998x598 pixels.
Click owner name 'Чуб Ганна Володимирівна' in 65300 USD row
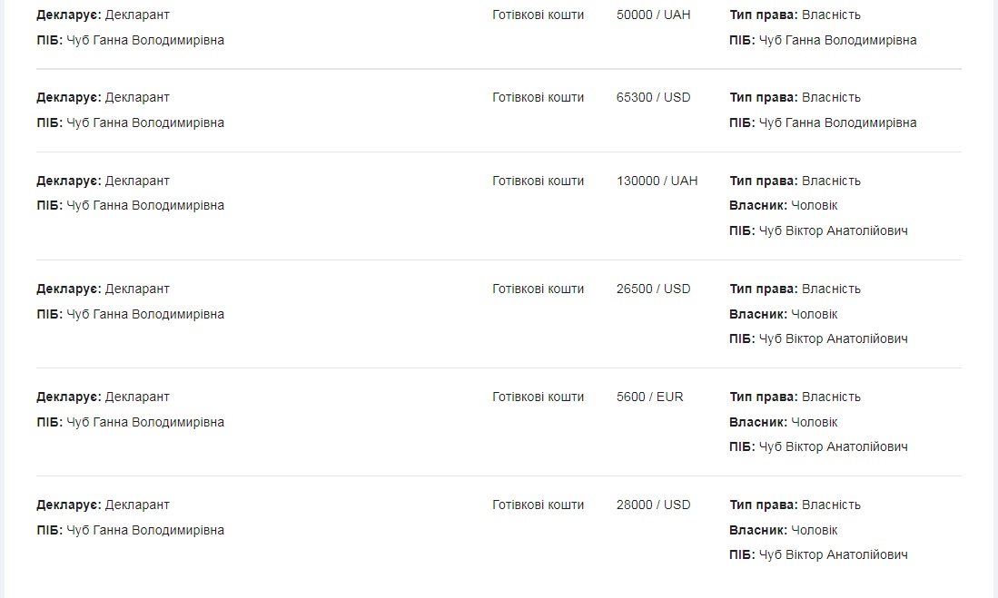tap(837, 123)
